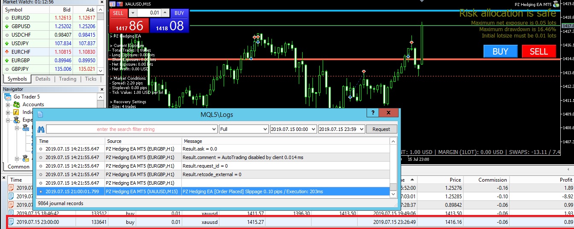
Task: Close the Navigator panel
Action: pos(102,89)
